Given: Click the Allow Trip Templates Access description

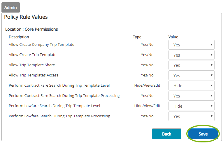Looking at the screenshot, I should tap(34, 75).
